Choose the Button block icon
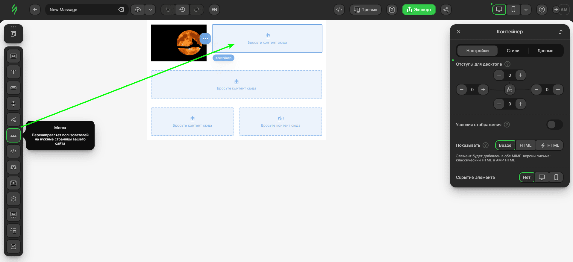The width and height of the screenshot is (573, 262). 13,88
